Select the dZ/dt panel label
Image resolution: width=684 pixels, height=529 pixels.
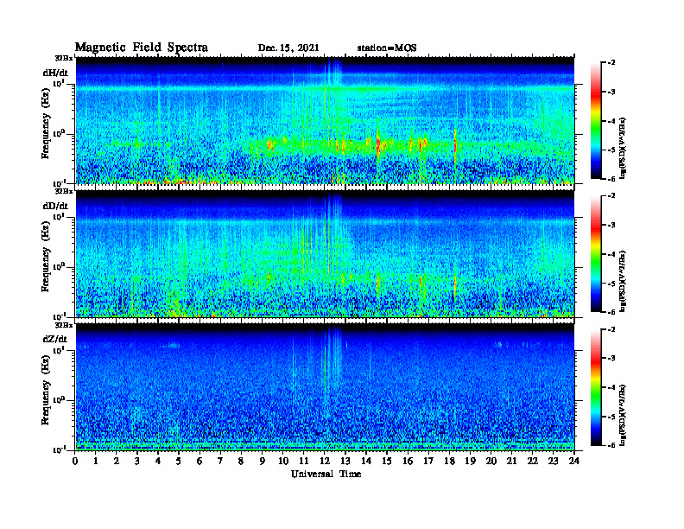click(55, 339)
